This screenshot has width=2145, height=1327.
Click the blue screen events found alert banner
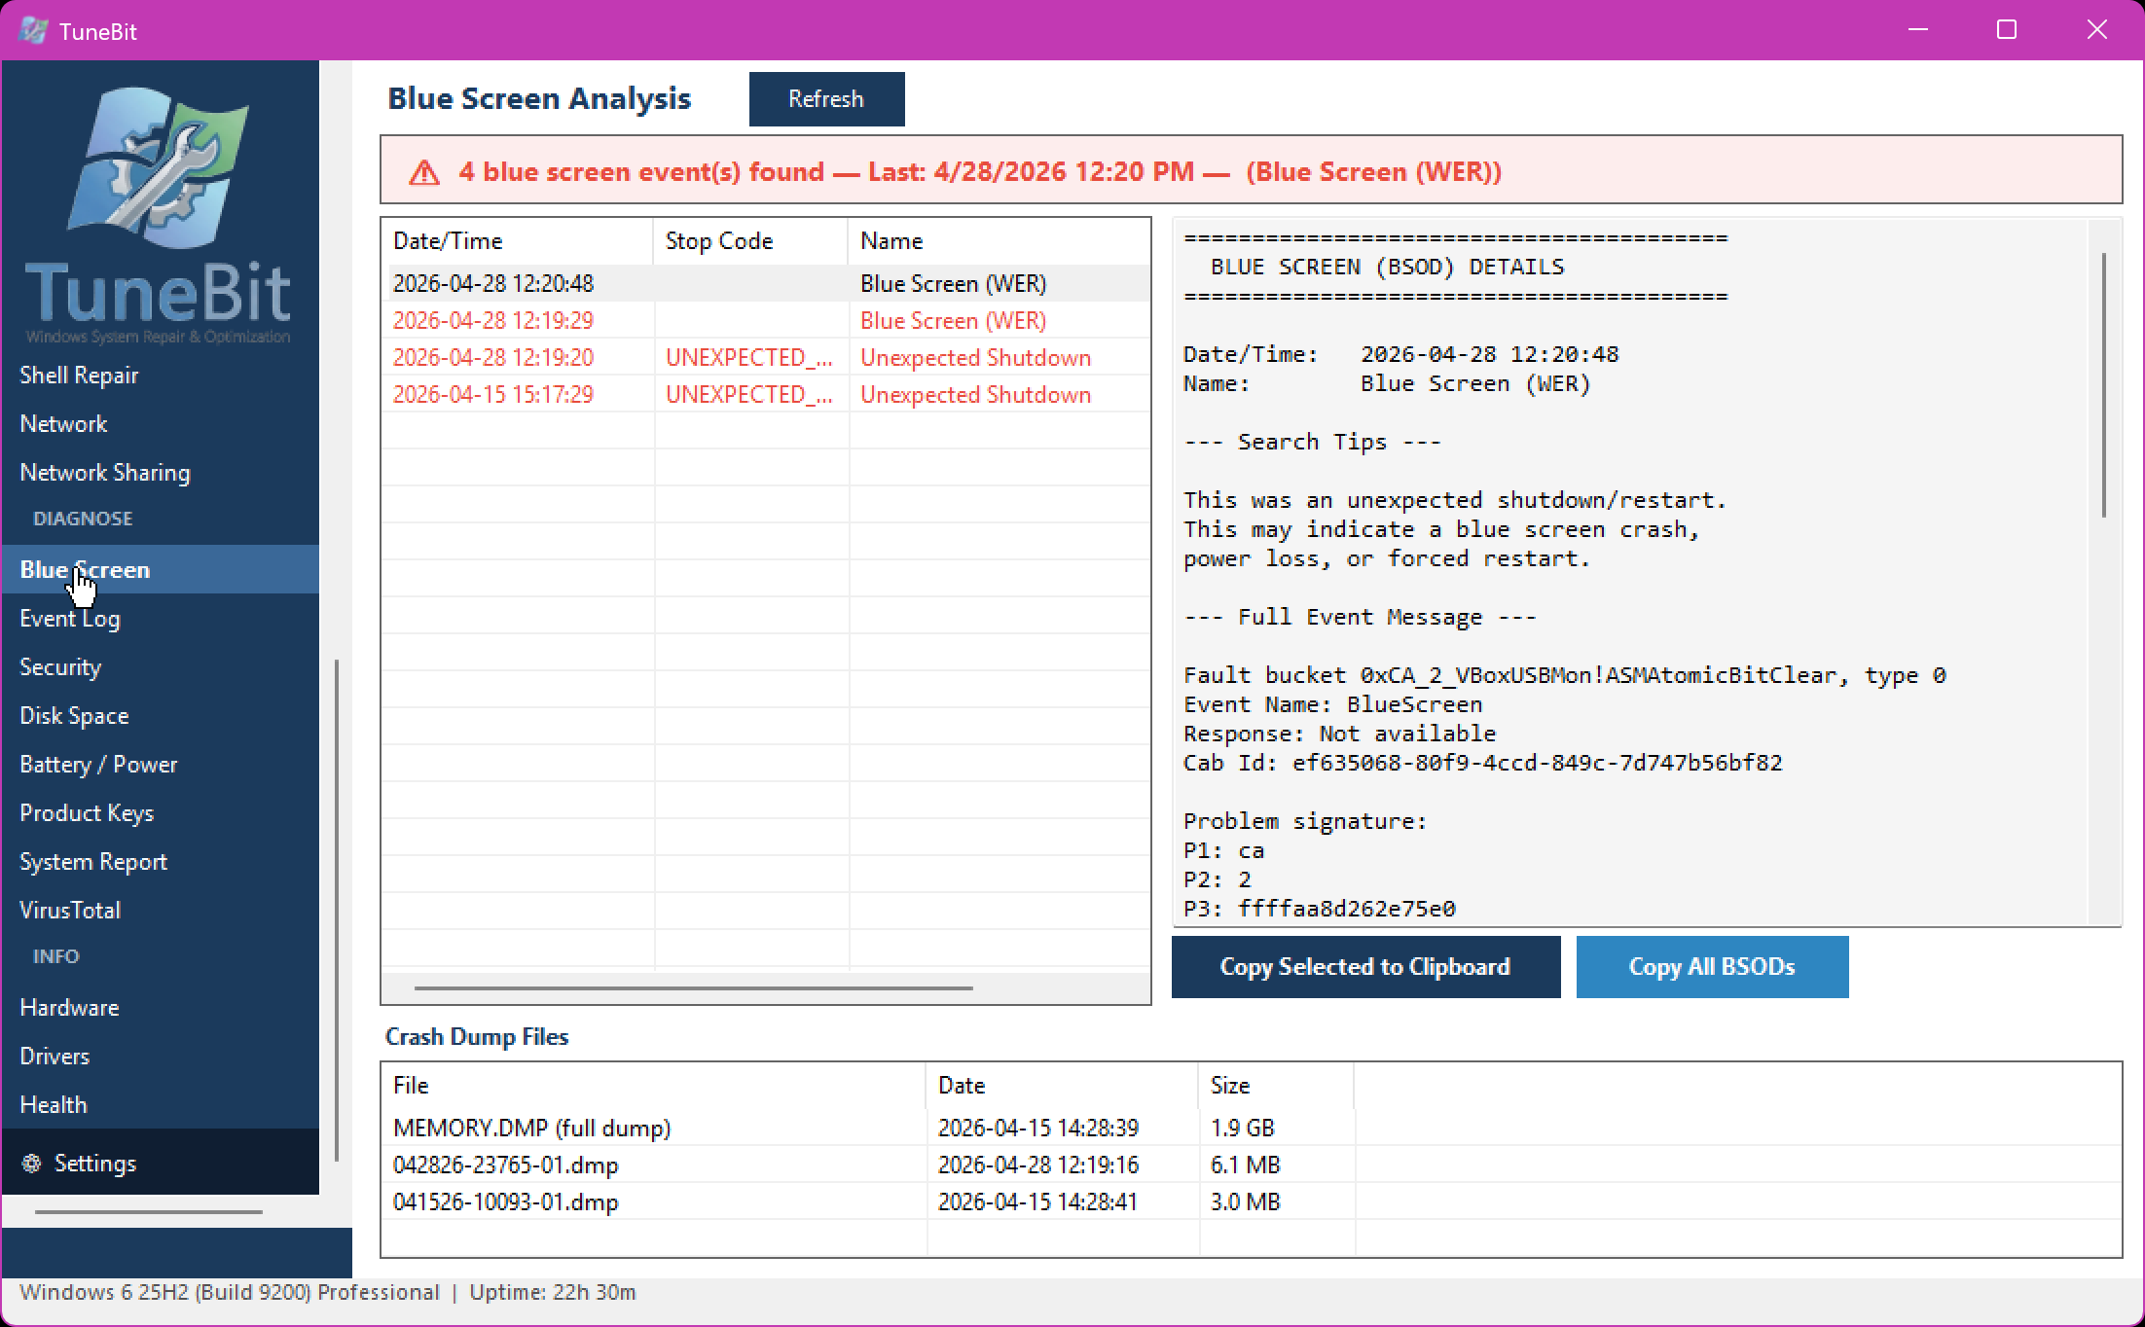coord(1251,170)
